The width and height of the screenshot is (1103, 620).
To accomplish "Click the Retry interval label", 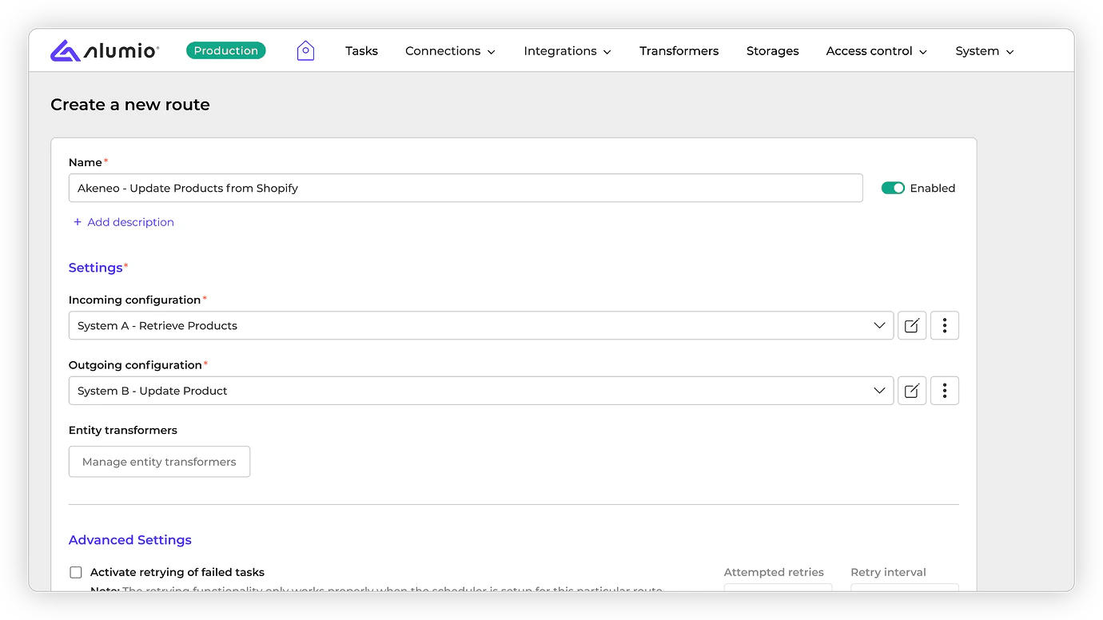I will click(888, 572).
